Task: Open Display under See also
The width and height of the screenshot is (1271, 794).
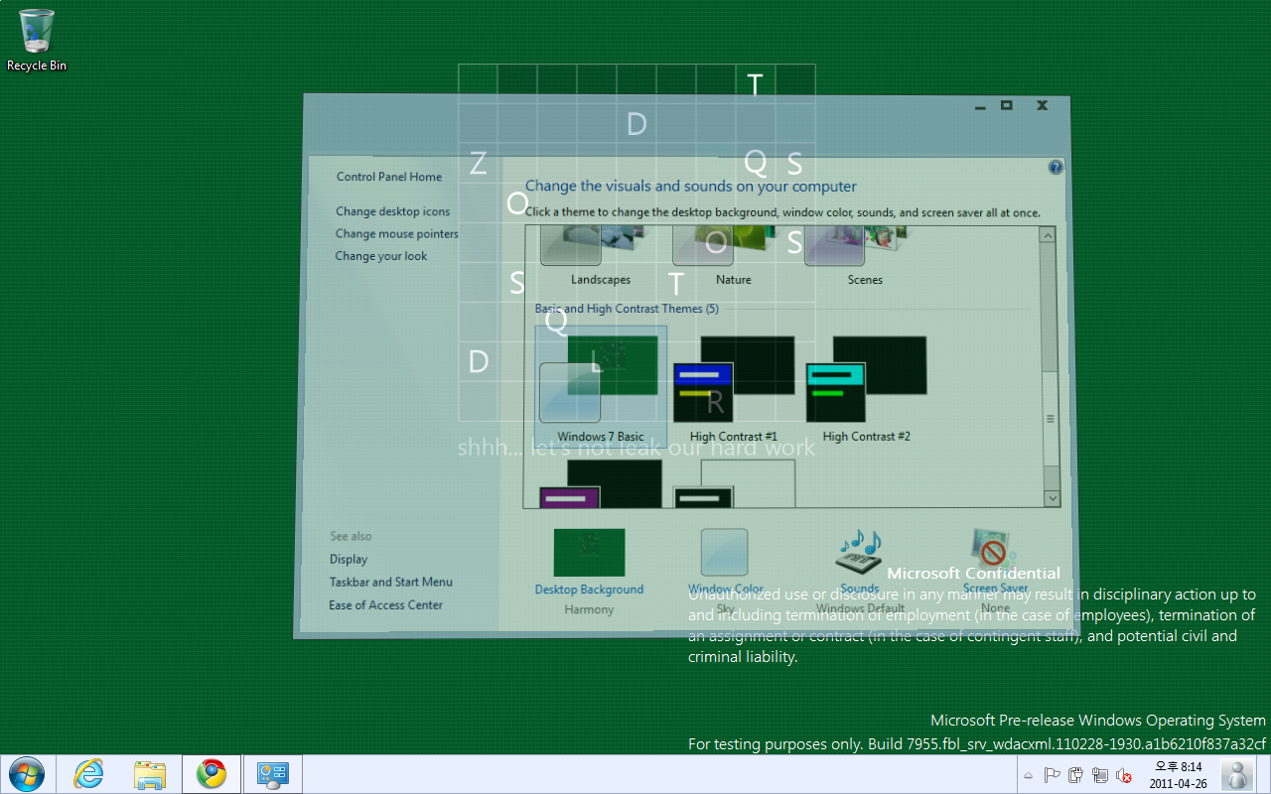Action: coord(349,560)
